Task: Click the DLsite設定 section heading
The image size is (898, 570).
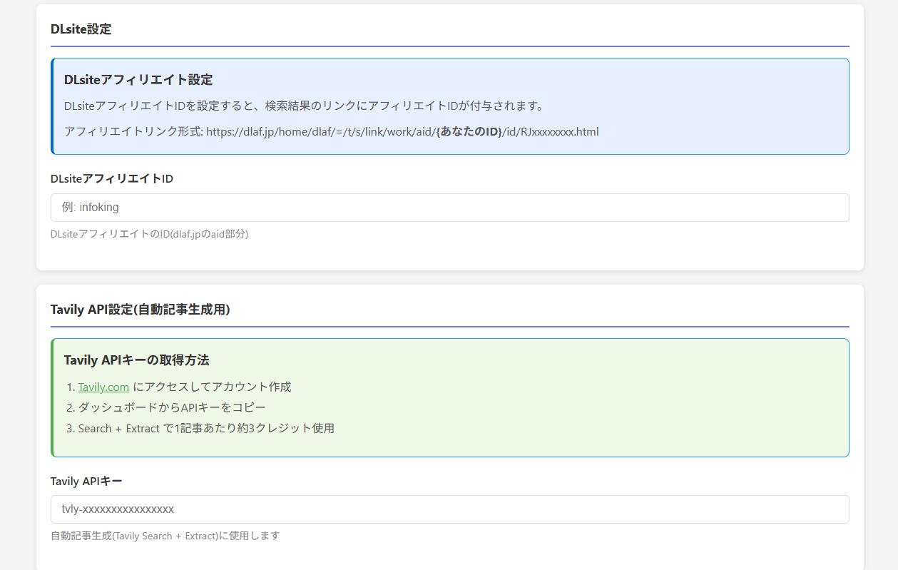Action: coord(81,29)
